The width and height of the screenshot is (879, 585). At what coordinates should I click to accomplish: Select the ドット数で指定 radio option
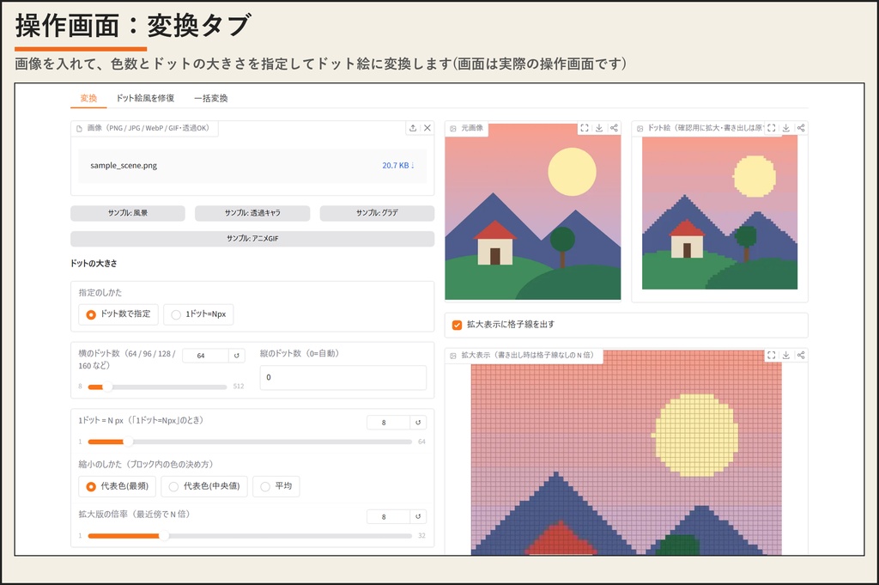pos(118,314)
